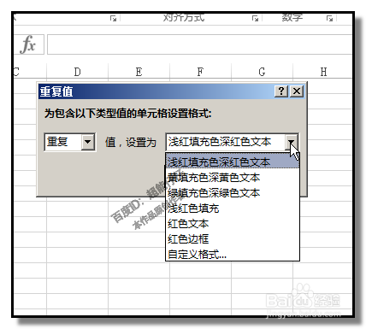
Task: Select 黄填充色深黄色文本 option
Action: click(x=233, y=178)
